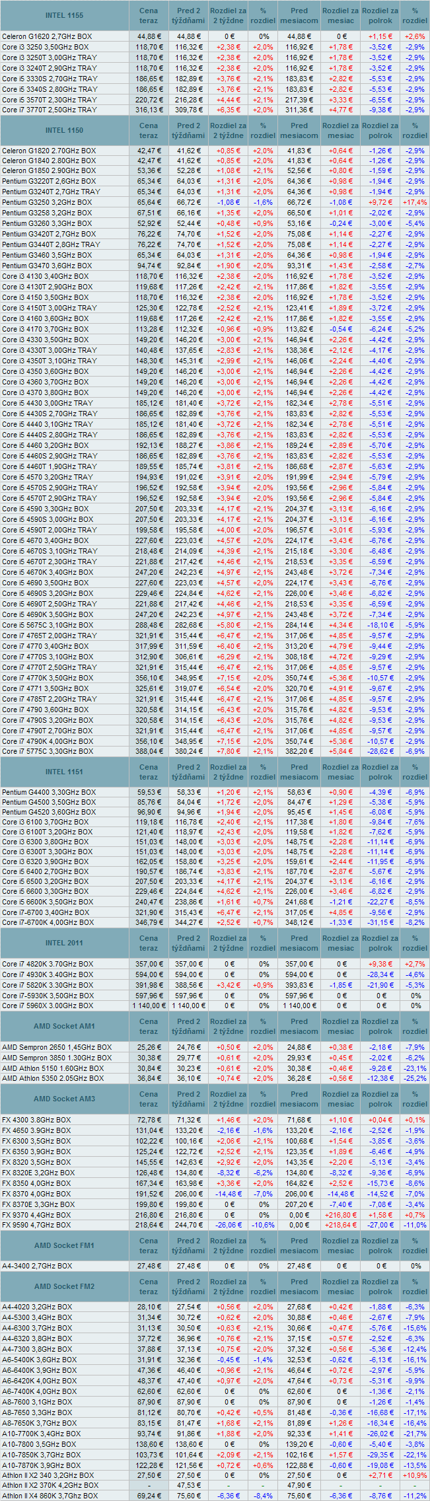Select "Rozdiel za mesiac" header in AMD Socket FM2
The image size is (430, 1501).
coord(341,1286)
